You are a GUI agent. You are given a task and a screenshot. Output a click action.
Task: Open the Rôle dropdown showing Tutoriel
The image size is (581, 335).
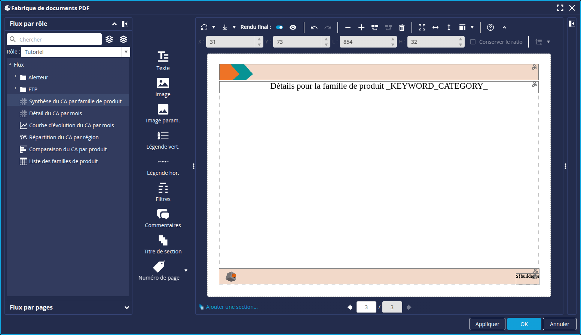[x=75, y=52]
